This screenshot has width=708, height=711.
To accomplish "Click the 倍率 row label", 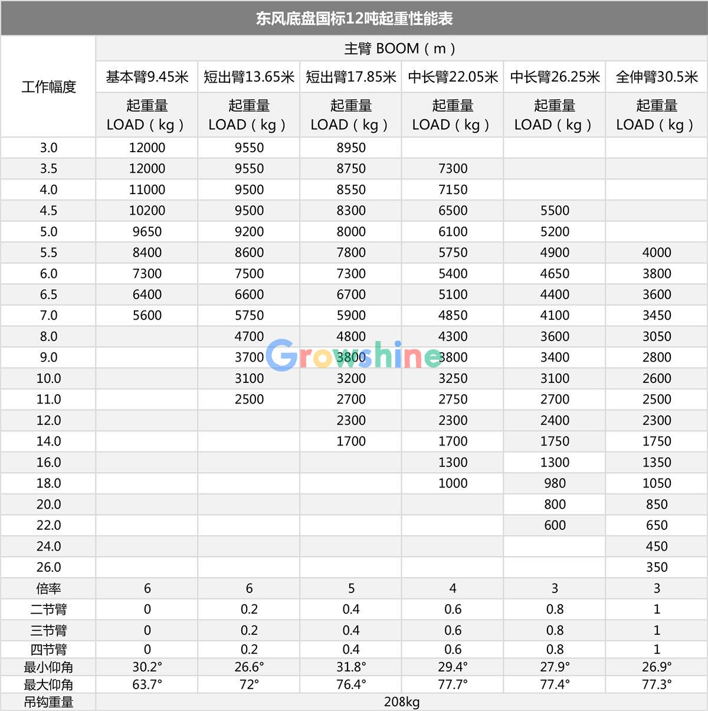I will pyautogui.click(x=48, y=588).
